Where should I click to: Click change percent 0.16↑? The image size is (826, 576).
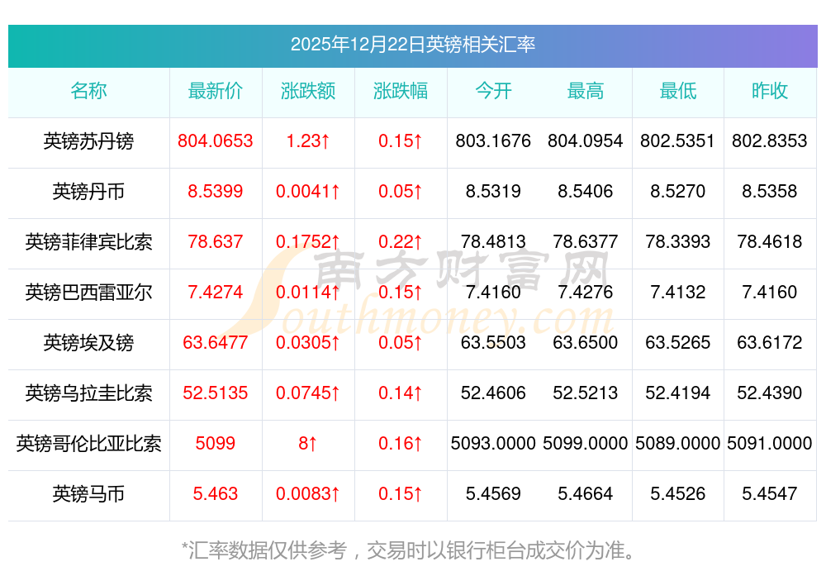(x=401, y=443)
